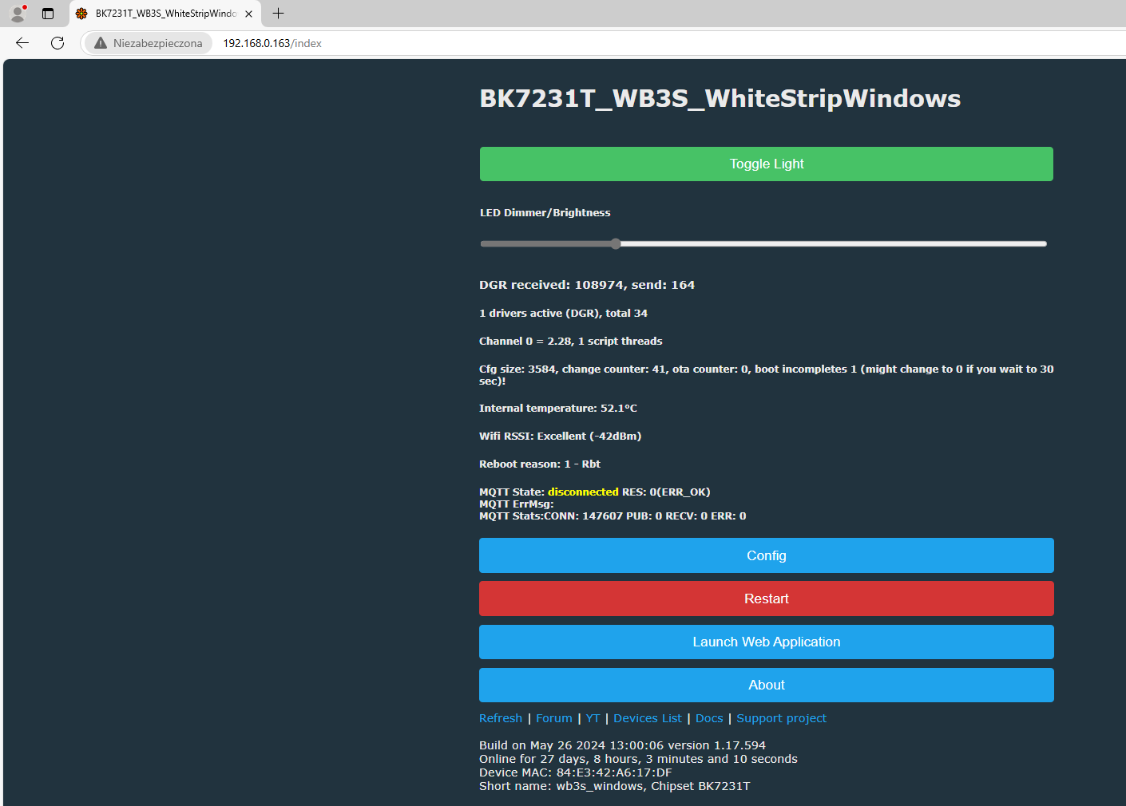Open the Docs link
The height and width of the screenshot is (806, 1126).
(x=709, y=718)
